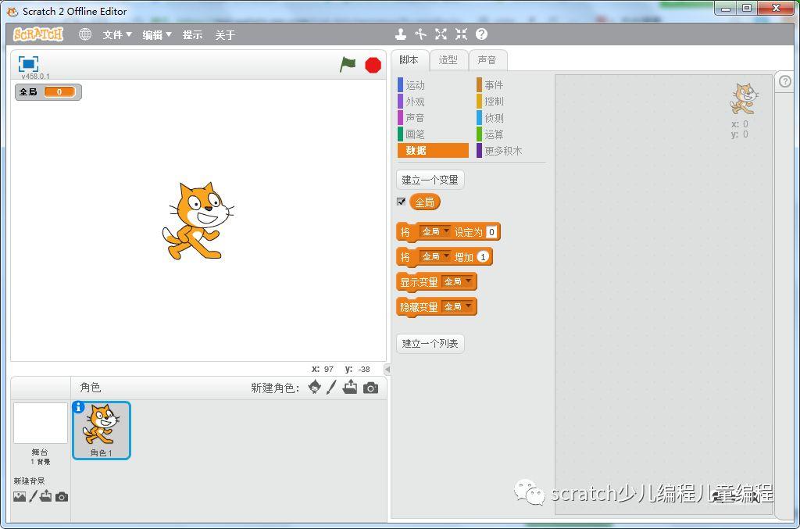Open the language globe menu
This screenshot has width=800, height=529.
[84, 34]
